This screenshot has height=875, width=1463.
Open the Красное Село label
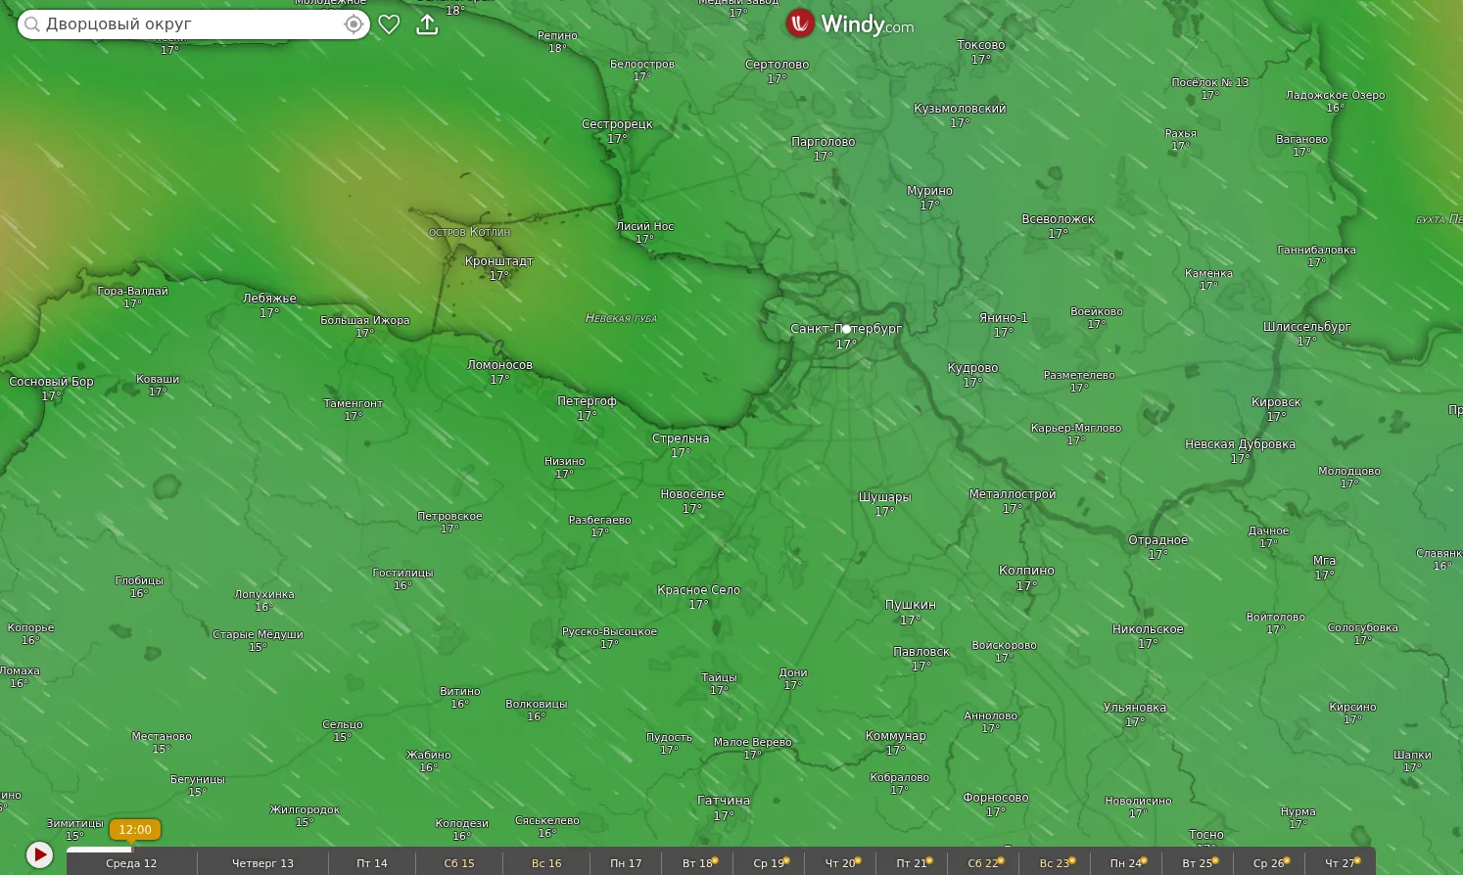[x=698, y=590]
